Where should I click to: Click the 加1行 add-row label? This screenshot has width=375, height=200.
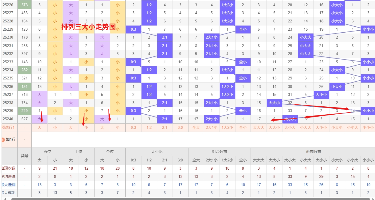(x=11, y=140)
